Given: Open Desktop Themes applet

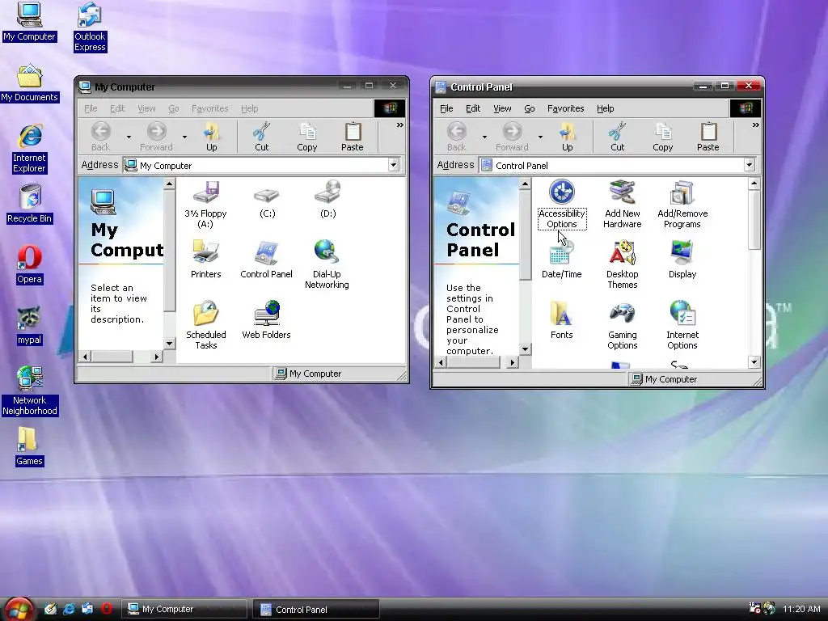Looking at the screenshot, I should (x=622, y=265).
